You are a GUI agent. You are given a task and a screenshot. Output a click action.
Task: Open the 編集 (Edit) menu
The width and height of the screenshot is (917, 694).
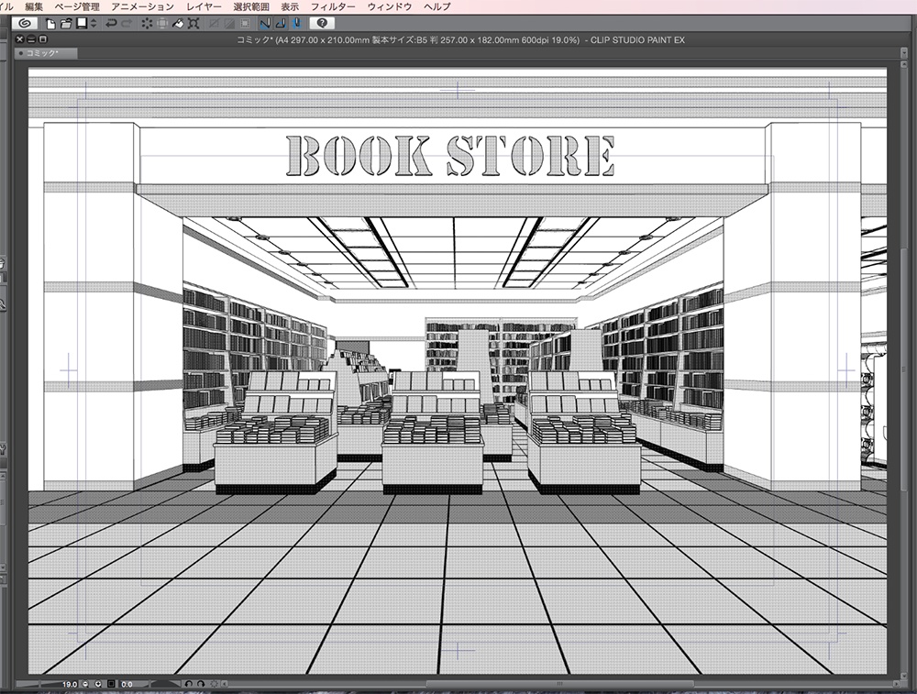click(34, 6)
